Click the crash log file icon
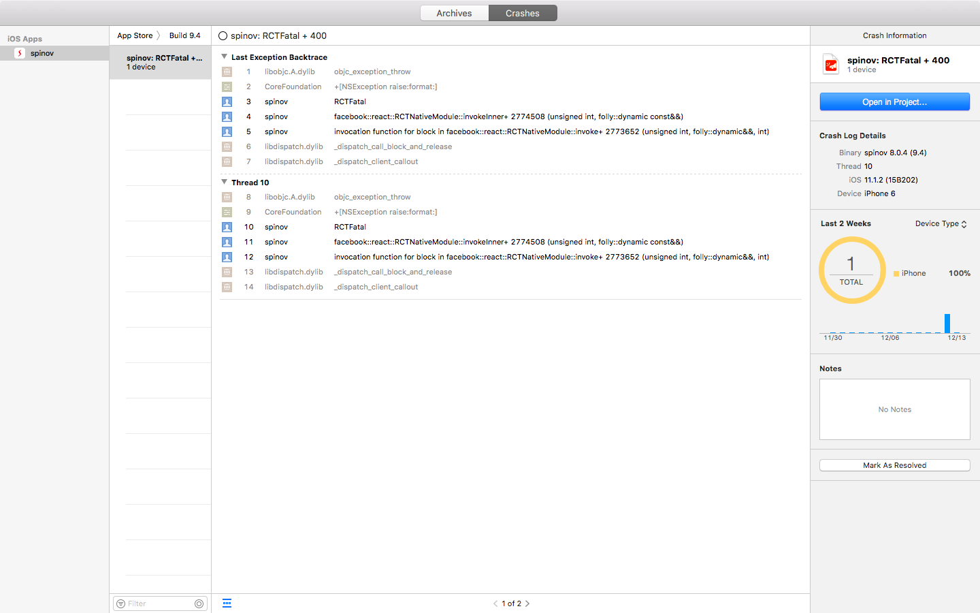This screenshot has height=613, width=980. pyautogui.click(x=831, y=64)
